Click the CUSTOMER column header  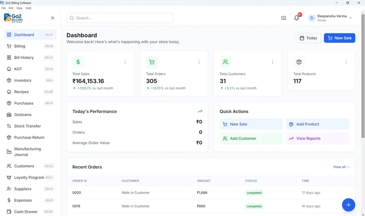coord(130,181)
